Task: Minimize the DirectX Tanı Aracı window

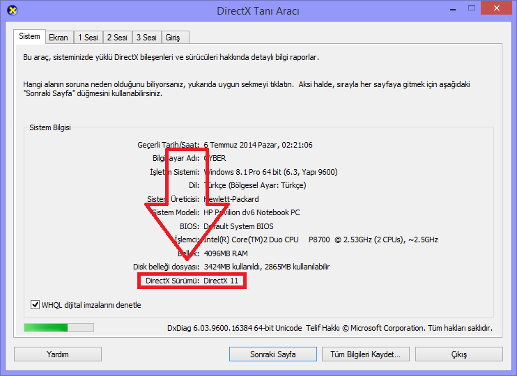Action: coord(453,10)
